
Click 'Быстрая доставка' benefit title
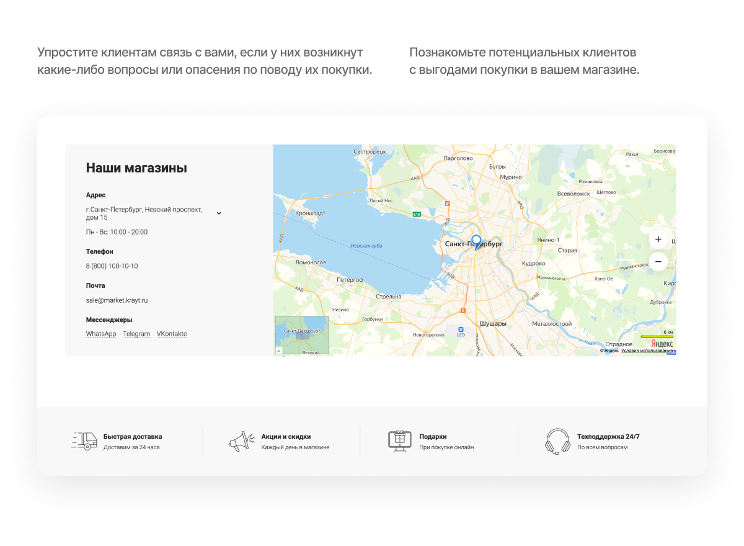[x=133, y=437]
